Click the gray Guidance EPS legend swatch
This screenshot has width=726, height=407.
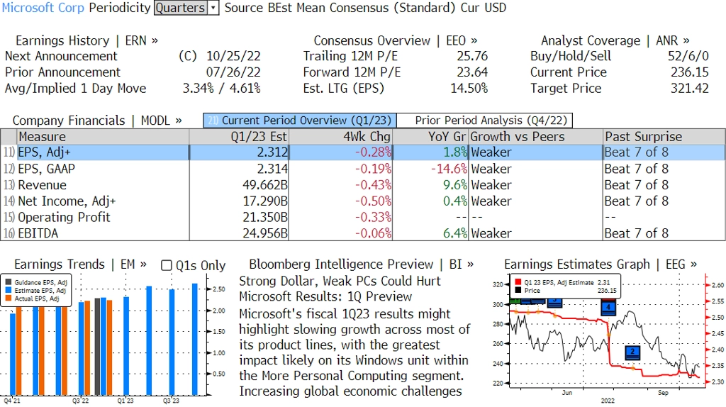point(9,282)
